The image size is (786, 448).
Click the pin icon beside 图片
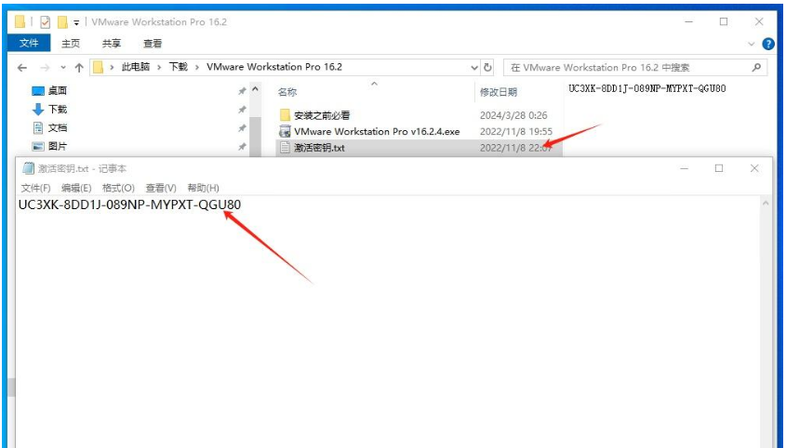242,147
